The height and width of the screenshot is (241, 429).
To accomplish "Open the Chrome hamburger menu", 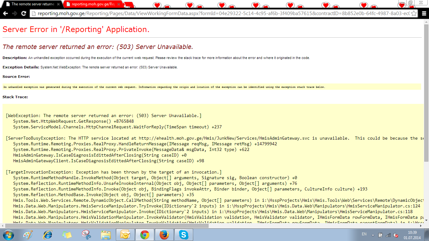I will [424, 13].
